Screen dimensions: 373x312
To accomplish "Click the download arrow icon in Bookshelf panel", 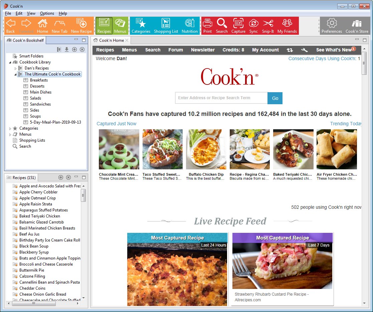I will click(x=66, y=49).
